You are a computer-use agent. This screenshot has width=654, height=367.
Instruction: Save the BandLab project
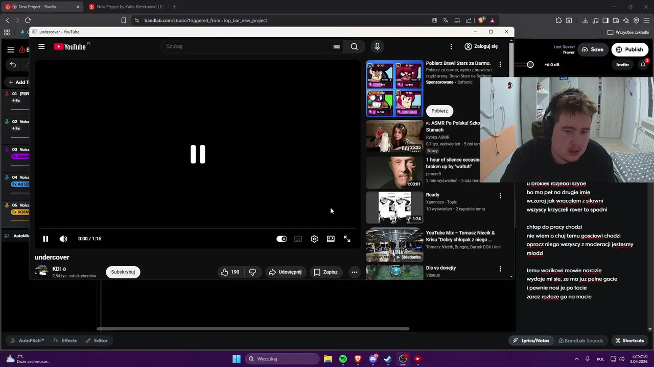(593, 49)
